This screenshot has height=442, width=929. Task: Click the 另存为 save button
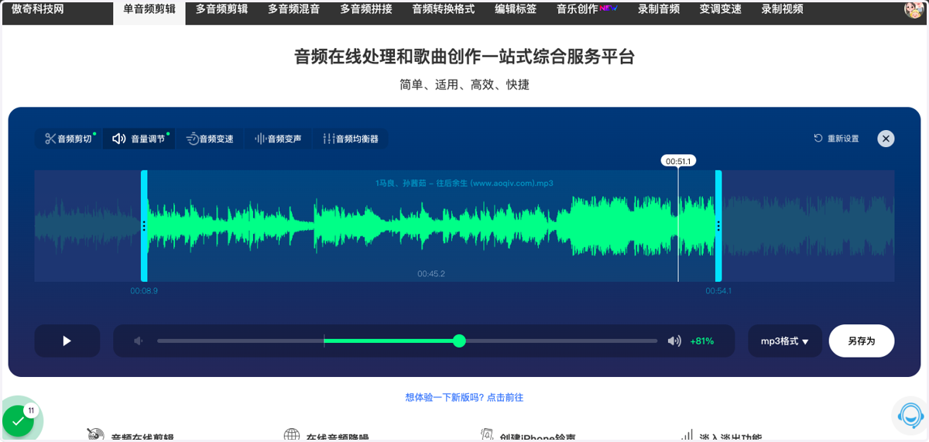(862, 341)
